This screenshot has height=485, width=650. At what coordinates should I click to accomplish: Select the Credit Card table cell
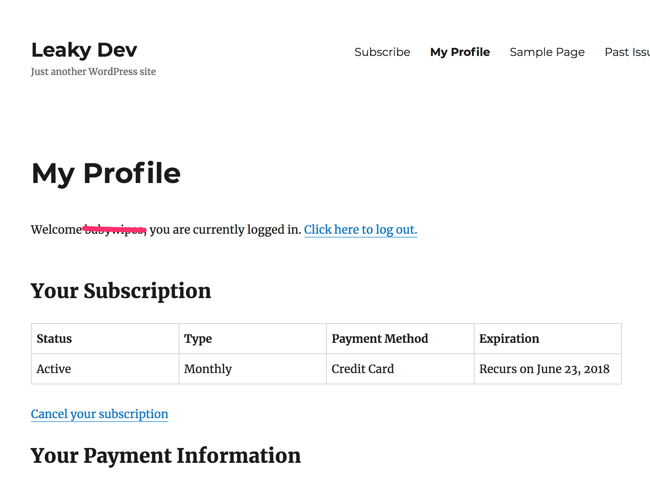[x=363, y=369]
